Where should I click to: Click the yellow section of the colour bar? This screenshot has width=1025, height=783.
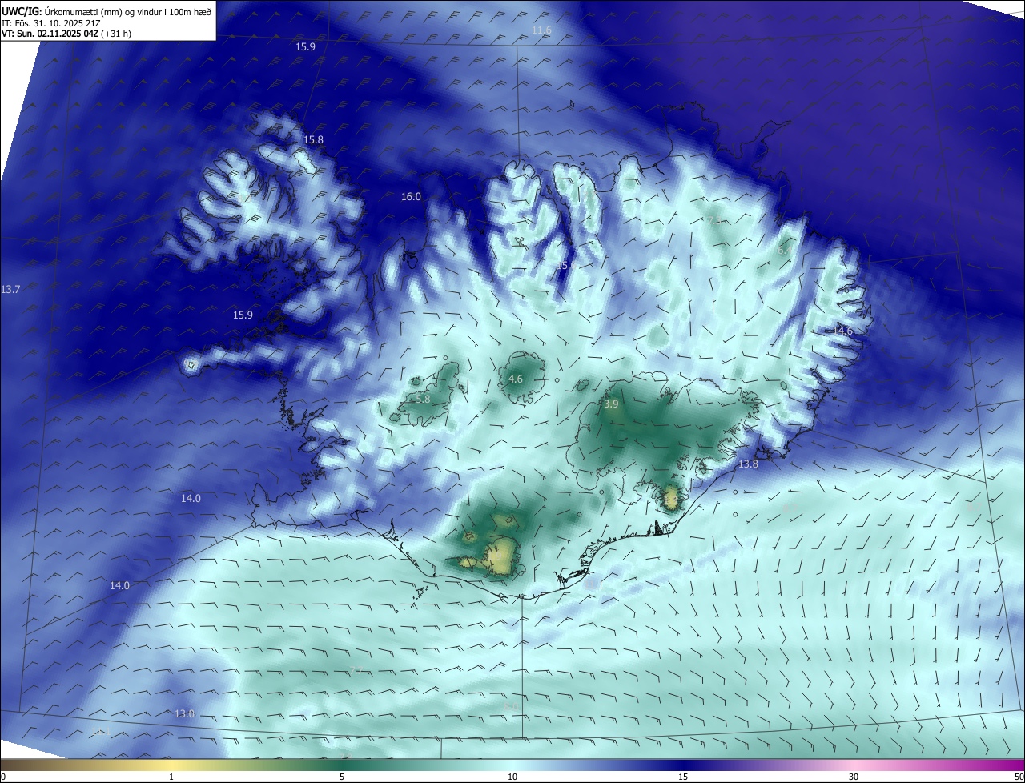[x=171, y=765]
